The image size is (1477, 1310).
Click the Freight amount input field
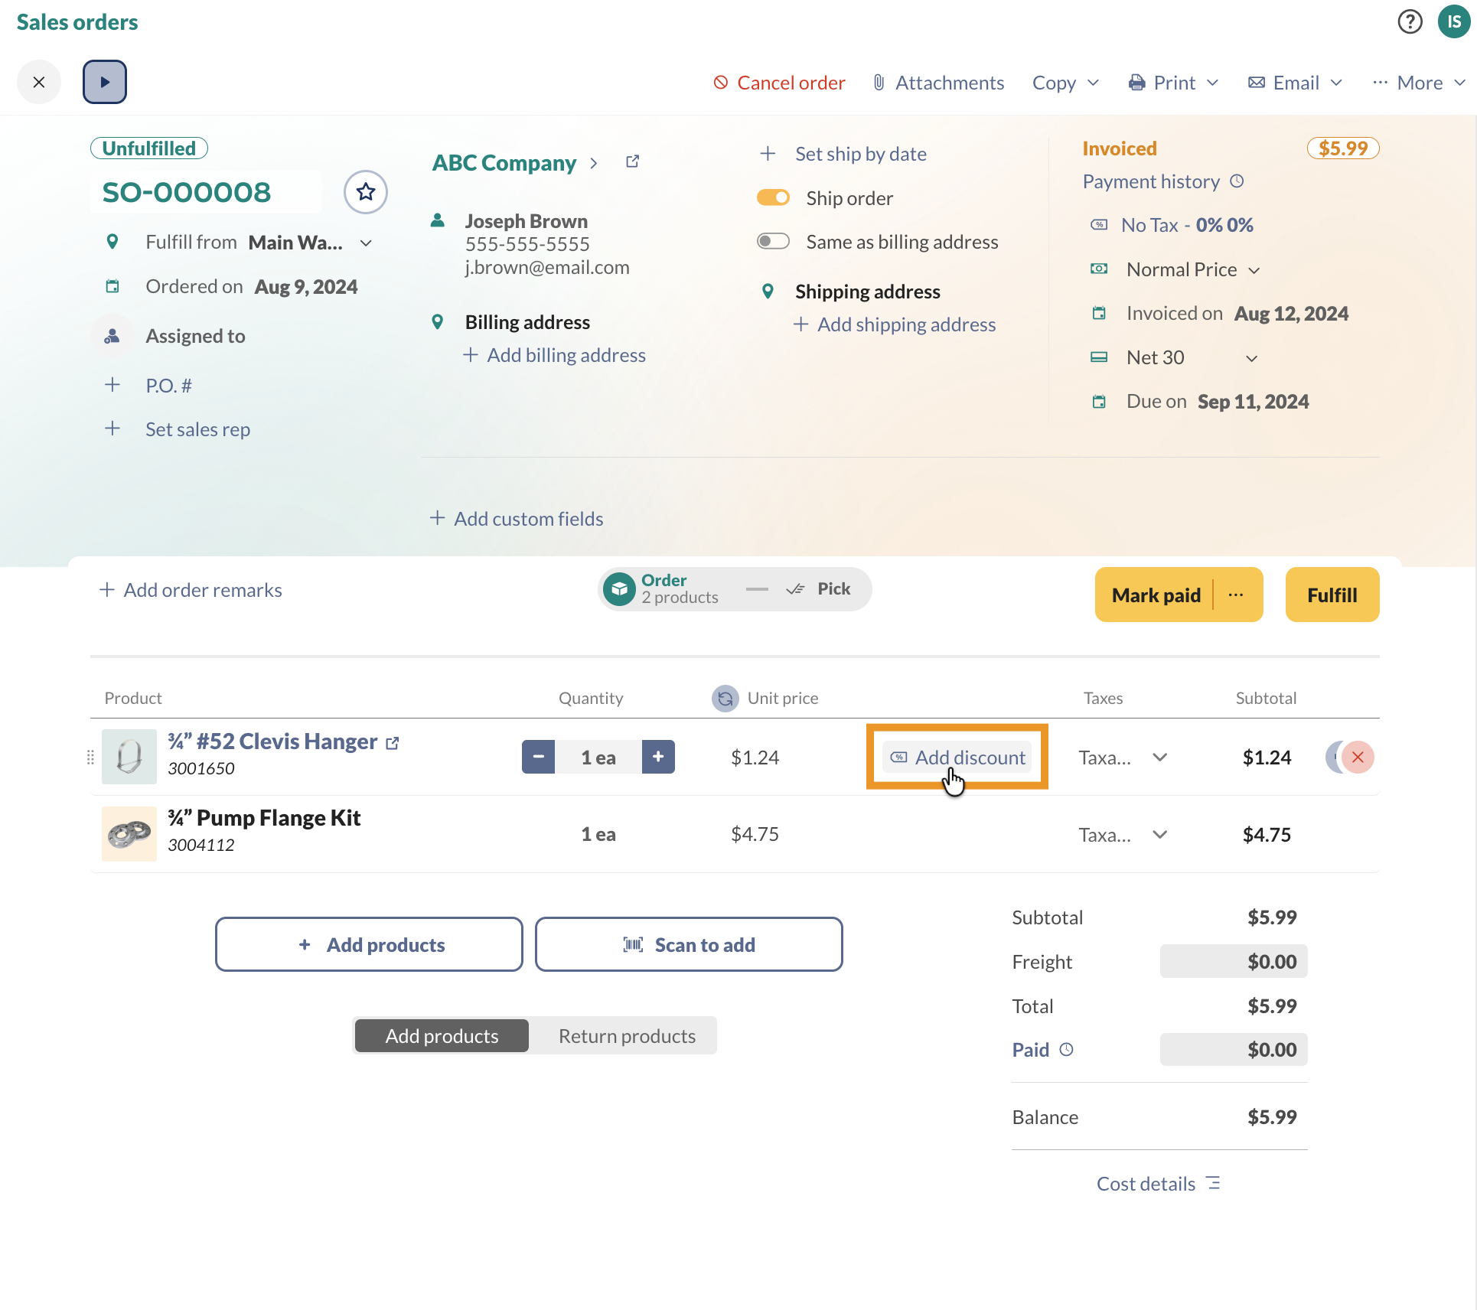(x=1233, y=961)
